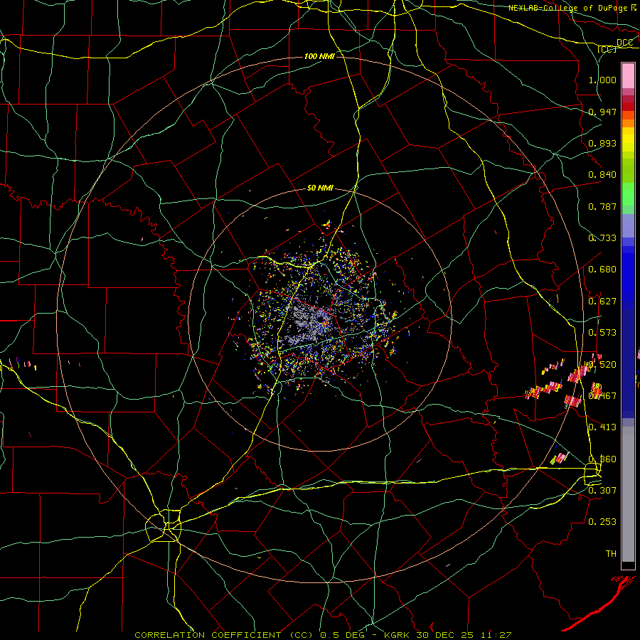Select the 0.733 value on the legend
Screen dimensions: 640x640
point(602,238)
